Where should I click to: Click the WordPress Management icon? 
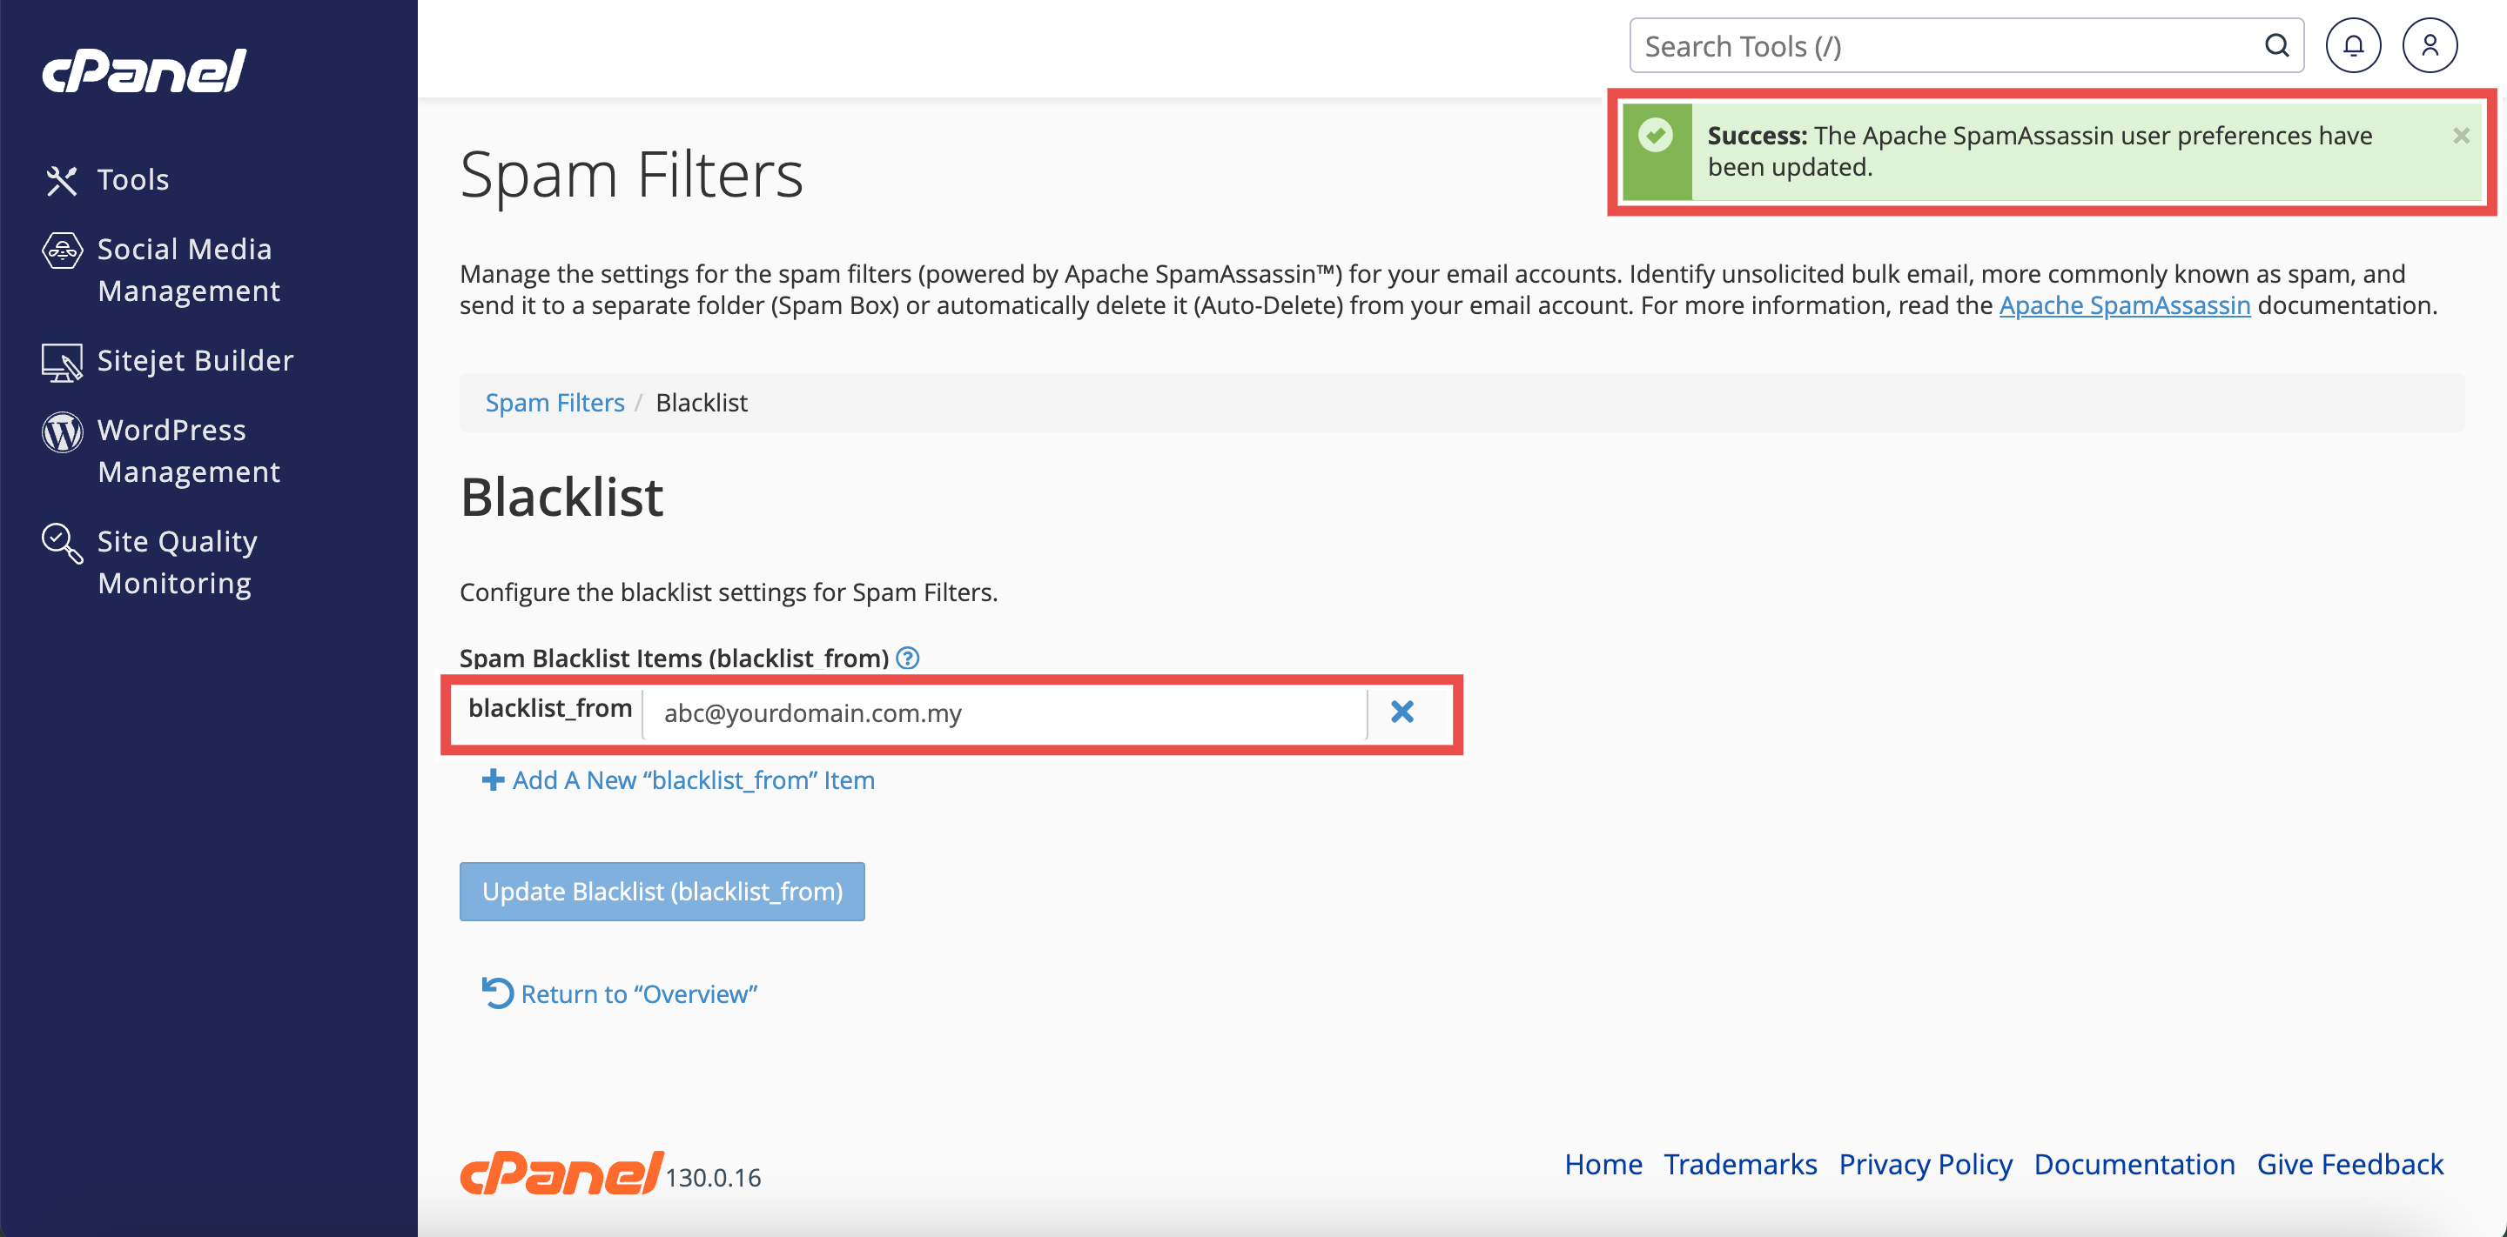point(61,431)
